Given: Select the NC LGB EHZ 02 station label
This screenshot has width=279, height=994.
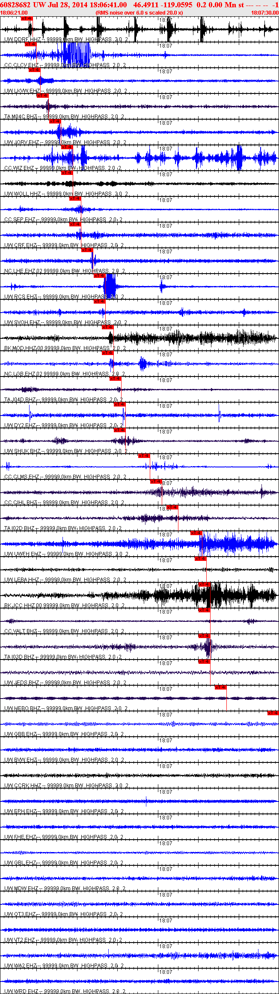Looking at the screenshot, I should pos(24,374).
